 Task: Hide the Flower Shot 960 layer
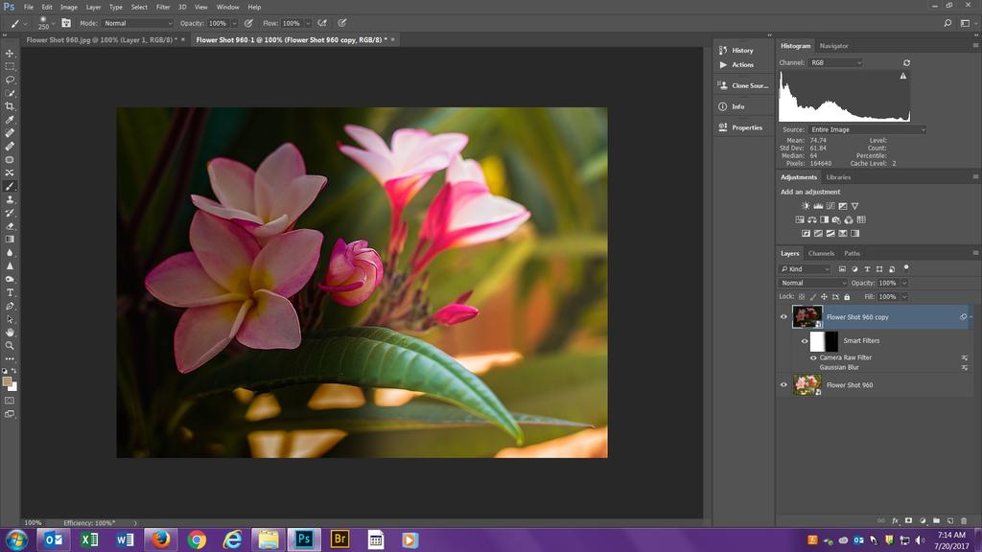(783, 385)
